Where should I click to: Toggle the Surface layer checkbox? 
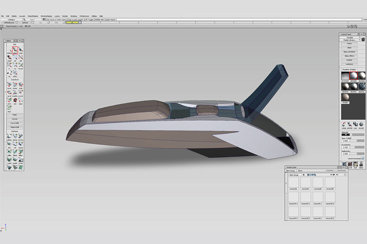[32, 23]
